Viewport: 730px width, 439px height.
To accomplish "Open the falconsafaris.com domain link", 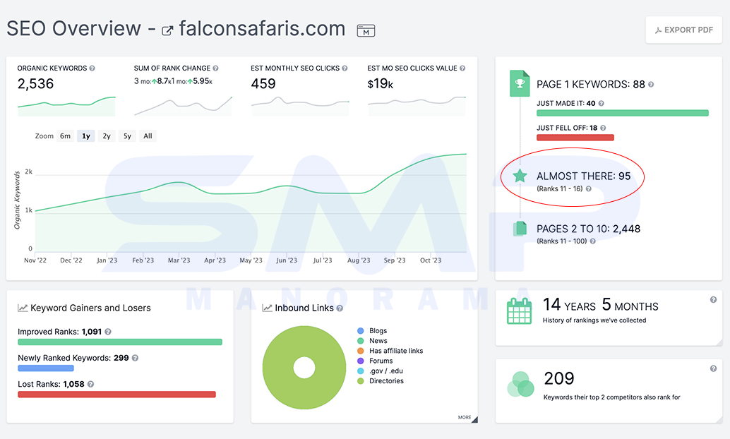I will tap(262, 29).
